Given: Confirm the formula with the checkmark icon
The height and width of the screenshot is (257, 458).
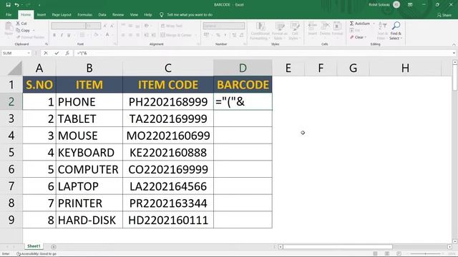Looking at the screenshot, I should pyautogui.click(x=57, y=53).
